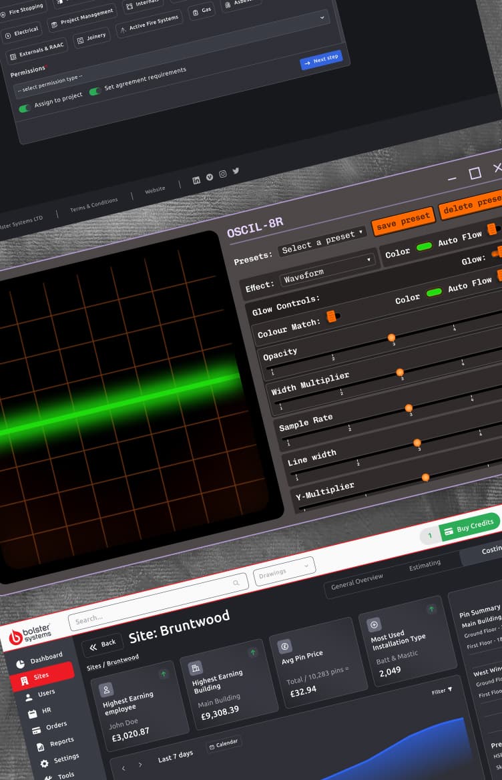Click the Avg Pin Price pound icon
This screenshot has width=502, height=780.
point(285,646)
